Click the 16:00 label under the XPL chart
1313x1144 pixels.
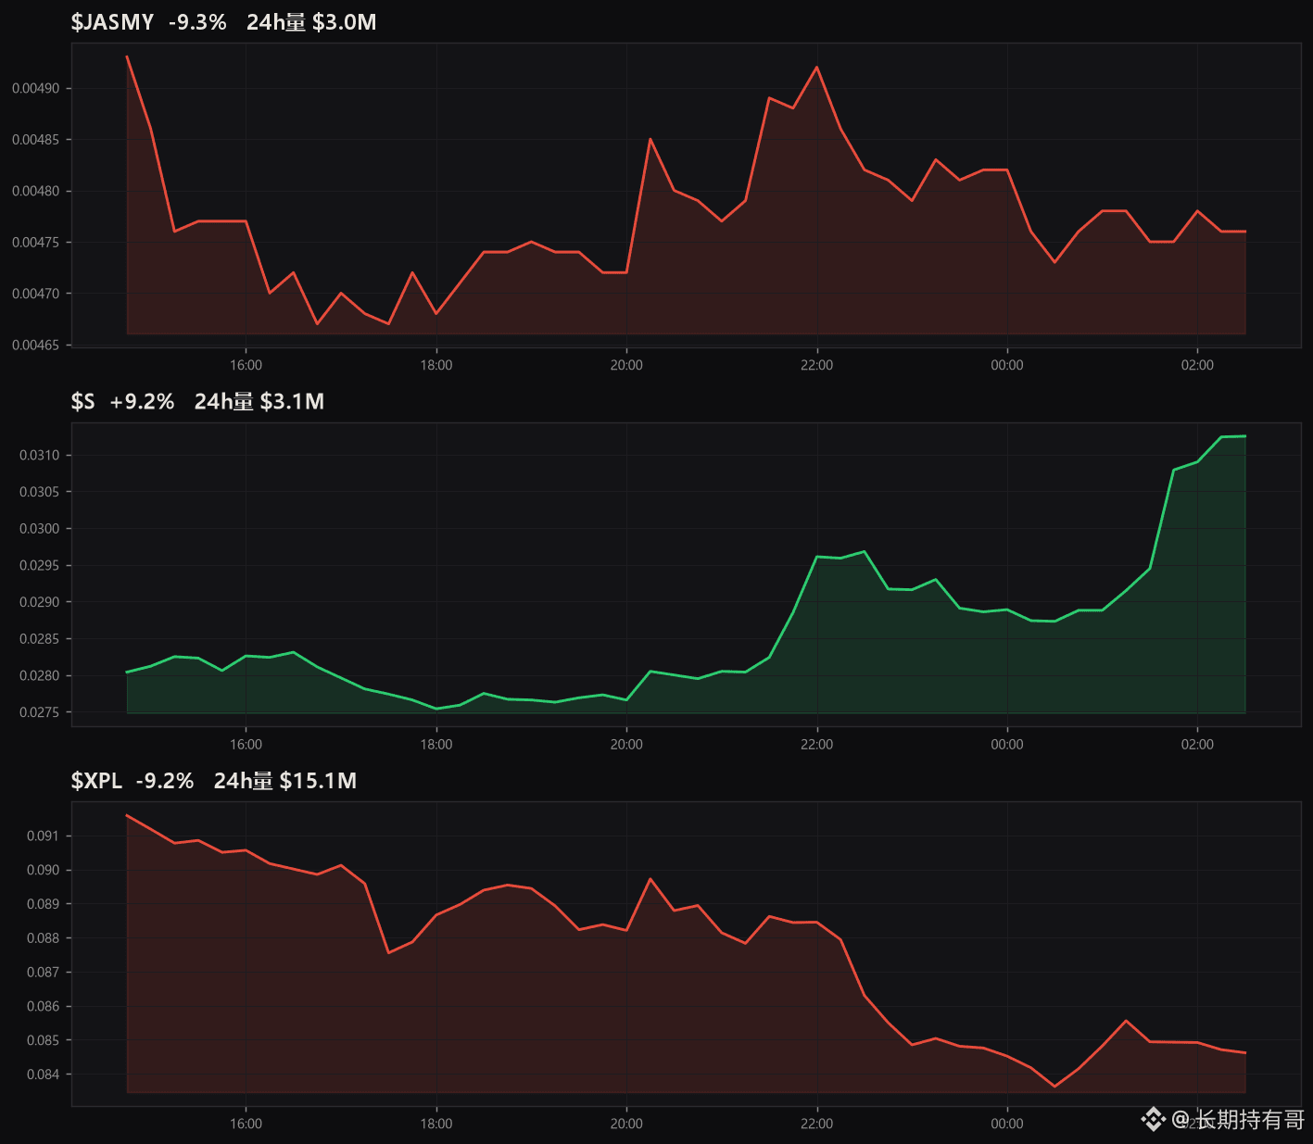[x=246, y=1124]
